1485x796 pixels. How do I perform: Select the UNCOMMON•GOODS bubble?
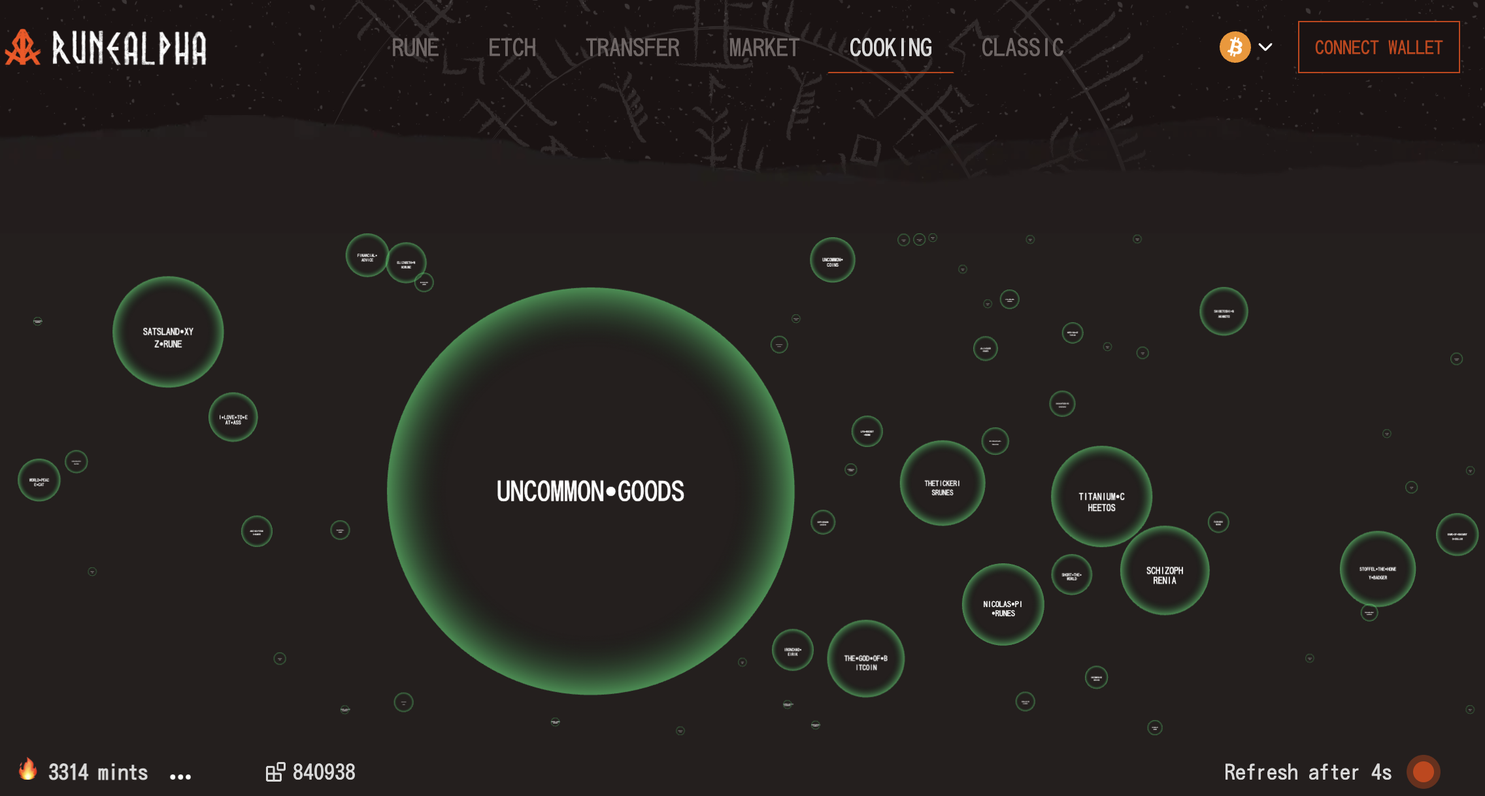pyautogui.click(x=590, y=491)
